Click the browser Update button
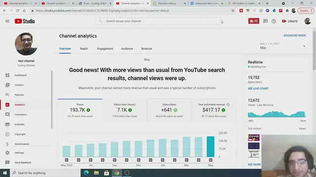The image size is (316, 177). point(306,11)
